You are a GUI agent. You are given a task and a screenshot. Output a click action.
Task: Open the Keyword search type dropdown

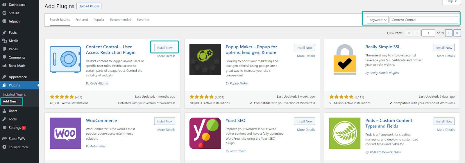point(378,20)
